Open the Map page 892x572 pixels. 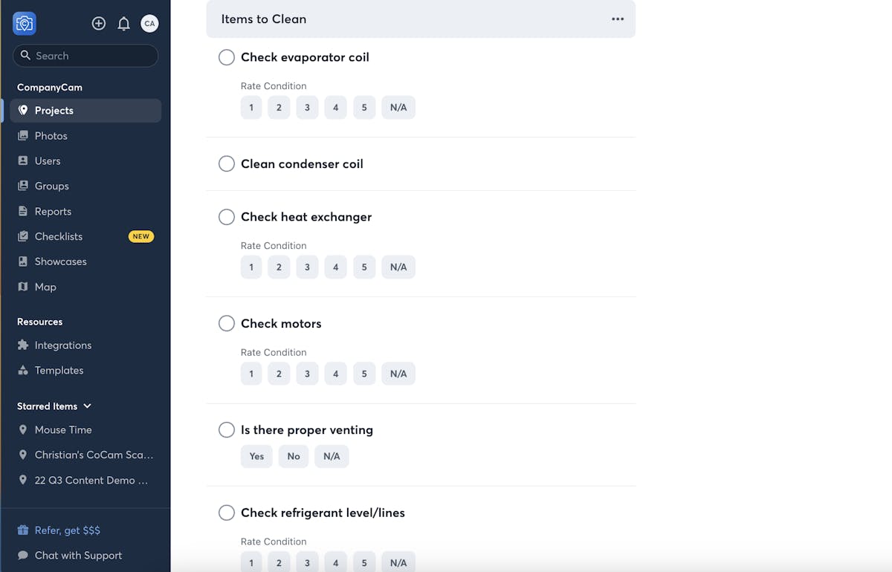point(45,287)
